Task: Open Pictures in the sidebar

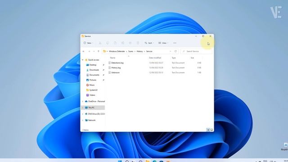Action: tap(93, 80)
